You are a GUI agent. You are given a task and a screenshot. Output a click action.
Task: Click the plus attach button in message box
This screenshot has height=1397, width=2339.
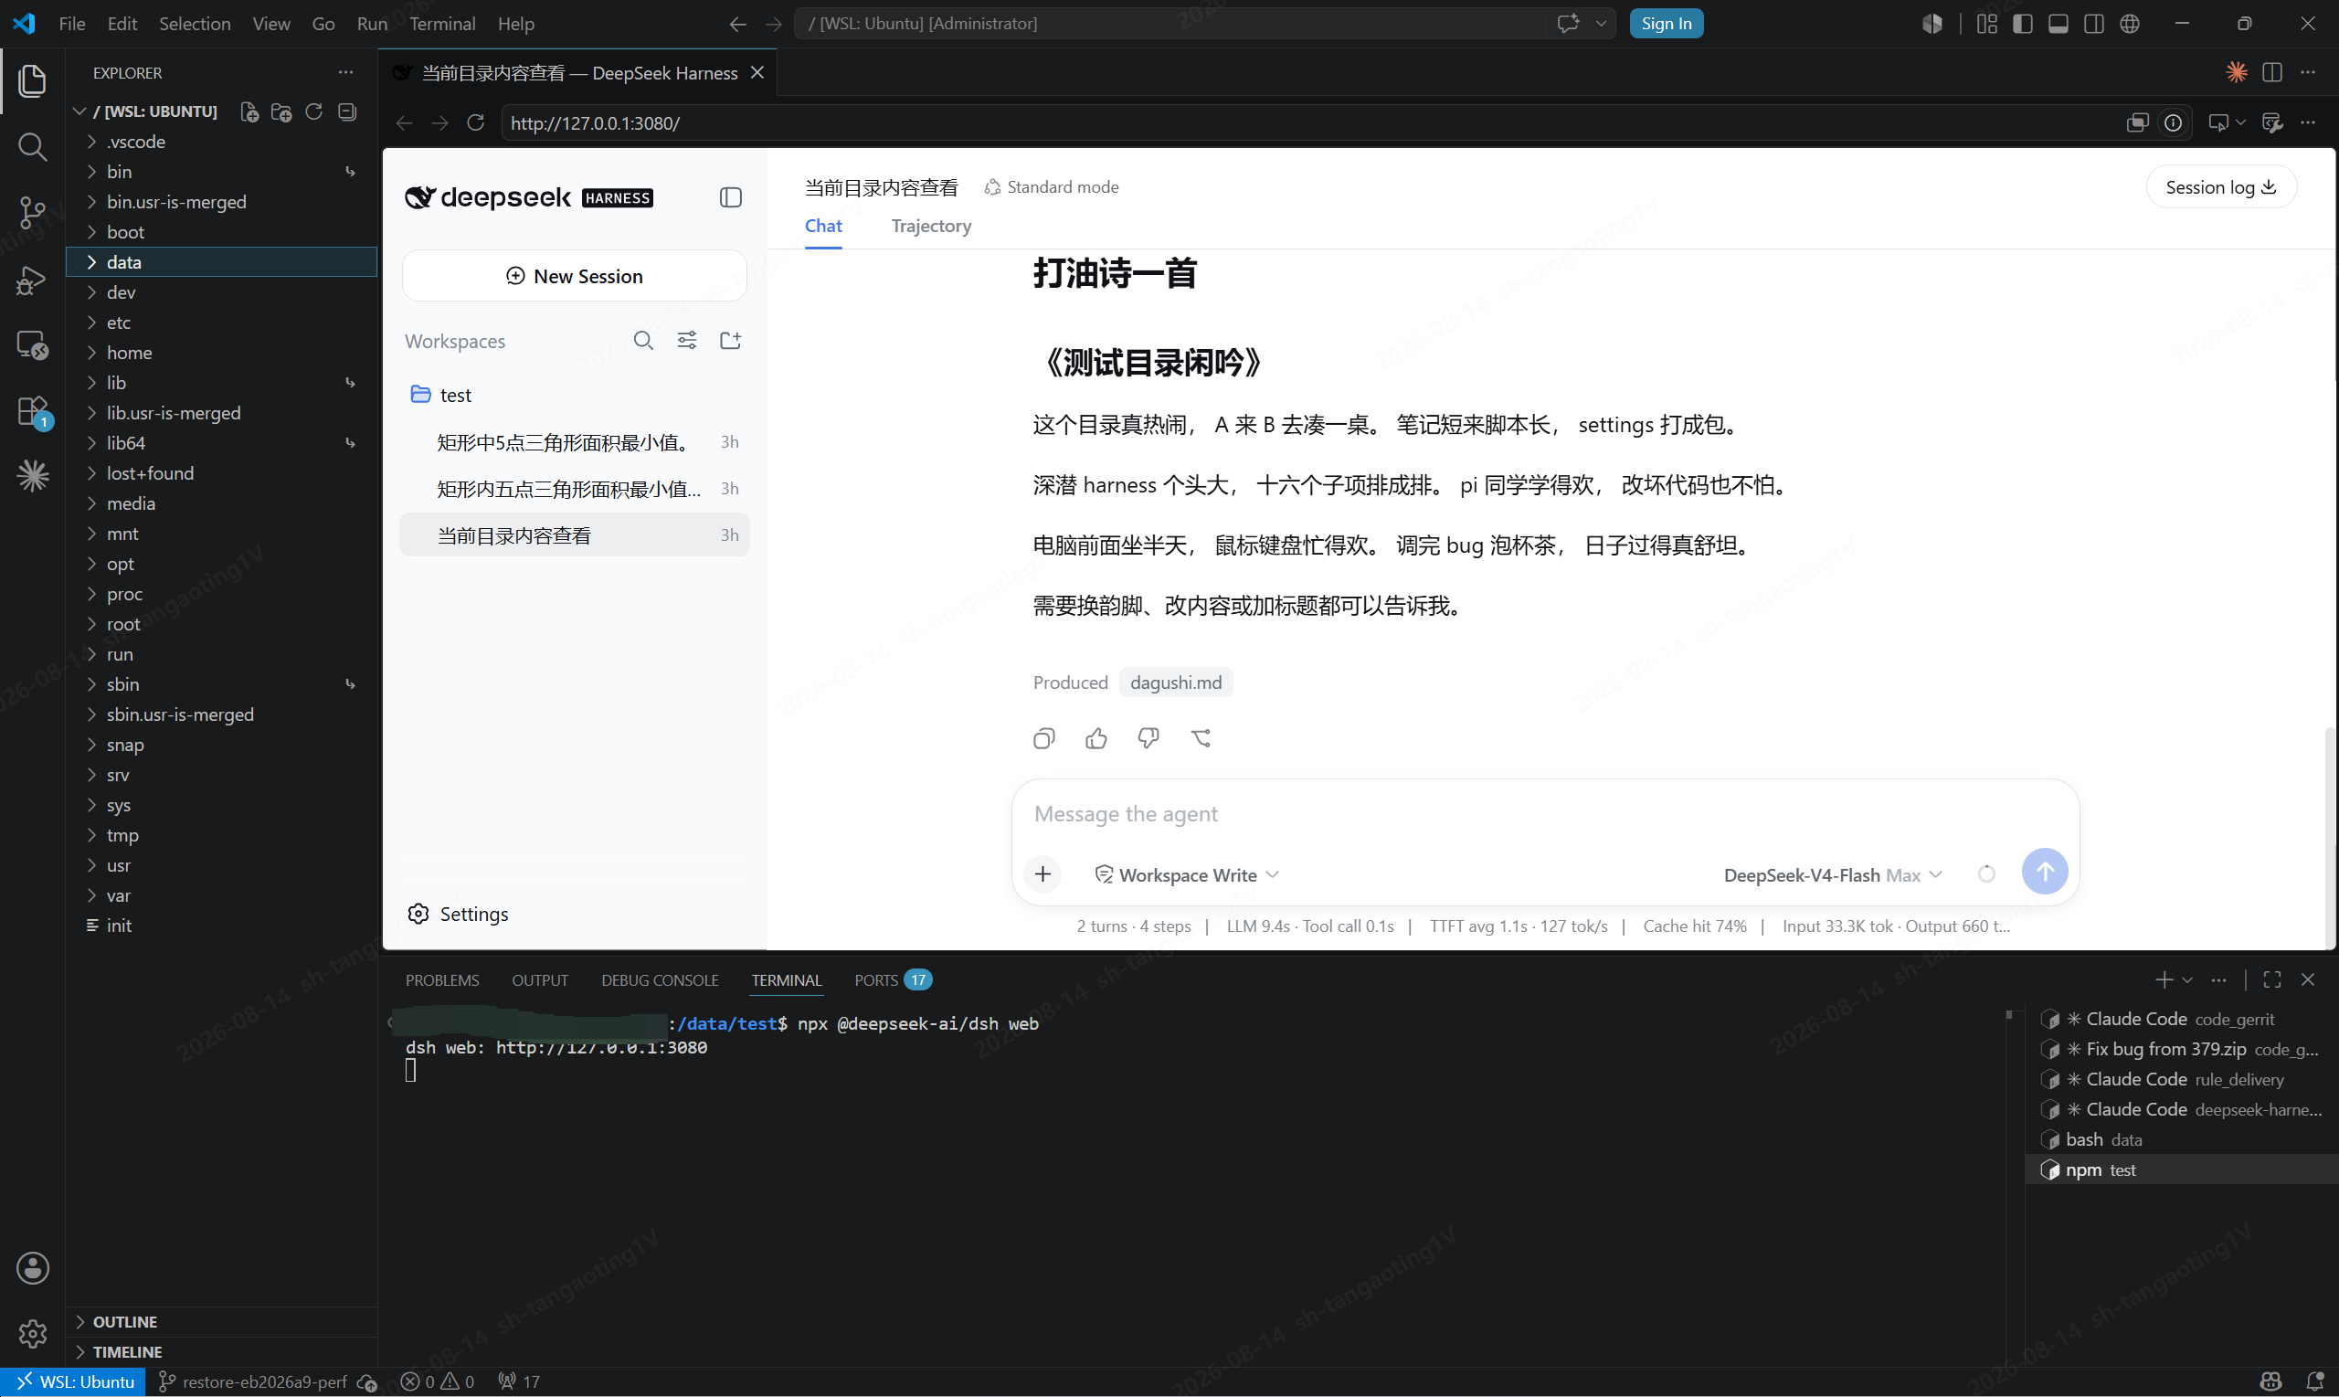click(x=1042, y=874)
